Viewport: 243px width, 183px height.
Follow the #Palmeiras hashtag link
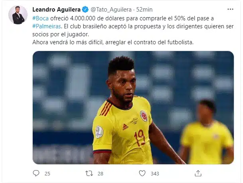click(47, 26)
